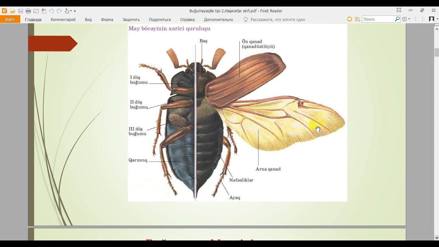Click the 'III döş buğumu' label
Screen dimensions: 439x247
[x=138, y=131]
